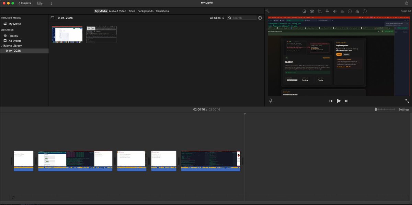Open the Color Balance tool
412x205 pixels.
(x=305, y=11)
